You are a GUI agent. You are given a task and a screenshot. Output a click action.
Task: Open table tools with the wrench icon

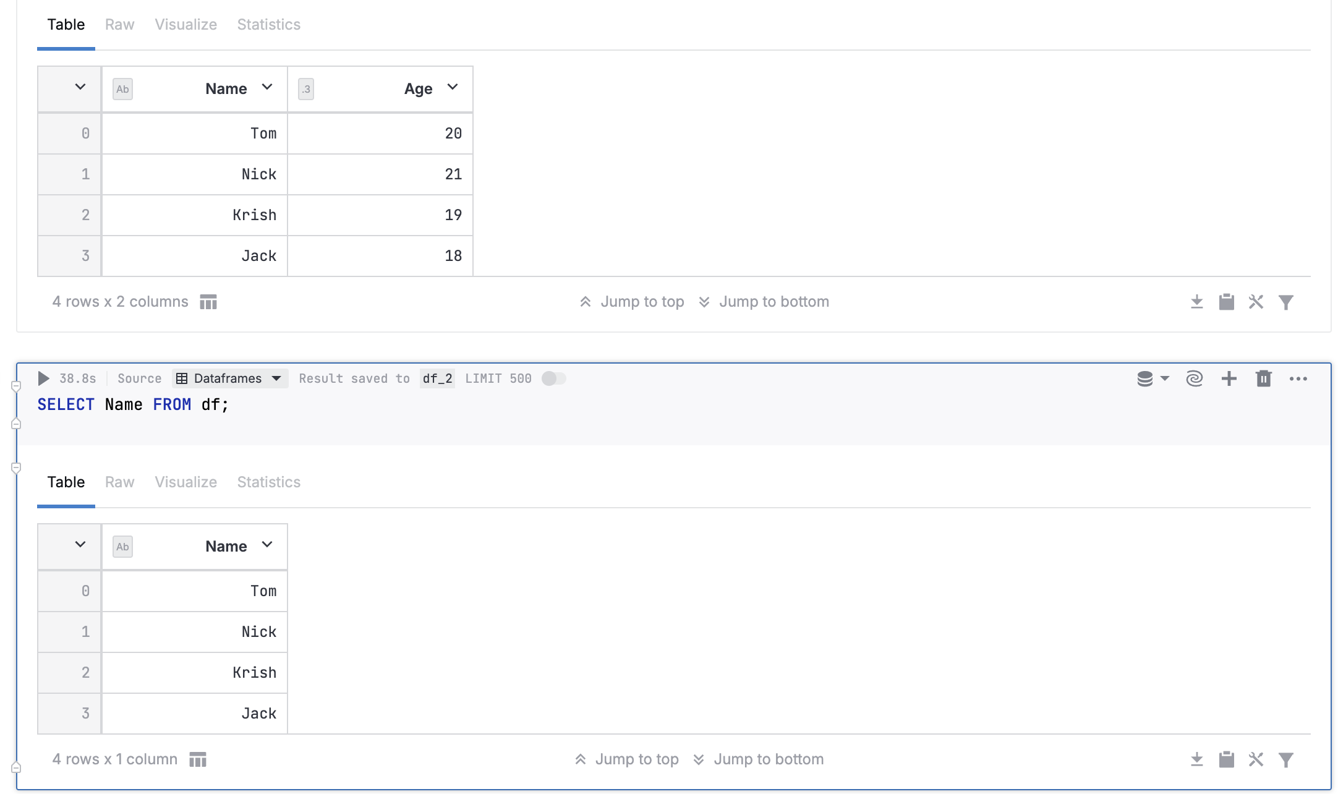tap(1256, 759)
